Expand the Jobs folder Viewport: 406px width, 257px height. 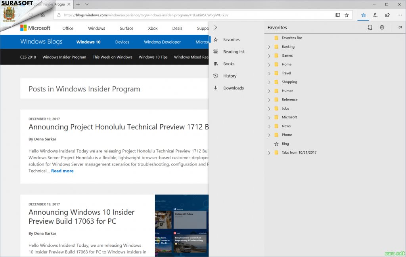pyautogui.click(x=269, y=109)
